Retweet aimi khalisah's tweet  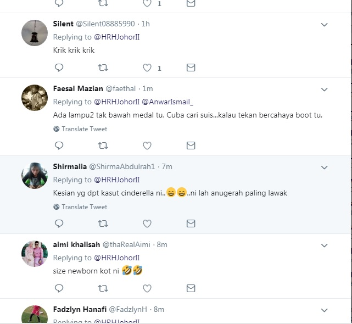pos(103,288)
